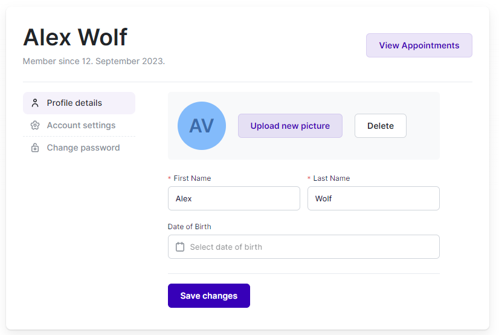The height and width of the screenshot is (335, 499).
Task: Click into the Last Name field containing Wolf
Action: point(373,198)
